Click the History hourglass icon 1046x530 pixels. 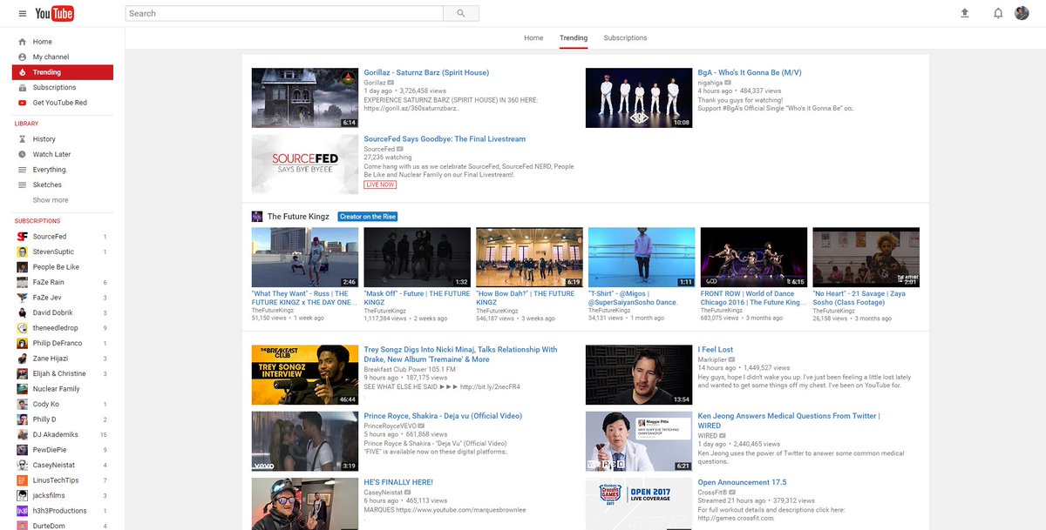(22, 139)
